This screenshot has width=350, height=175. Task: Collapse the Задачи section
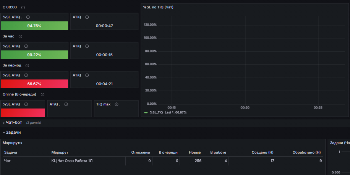[12, 132]
